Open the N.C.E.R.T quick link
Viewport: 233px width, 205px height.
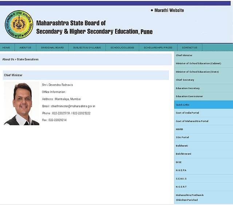click(x=181, y=186)
